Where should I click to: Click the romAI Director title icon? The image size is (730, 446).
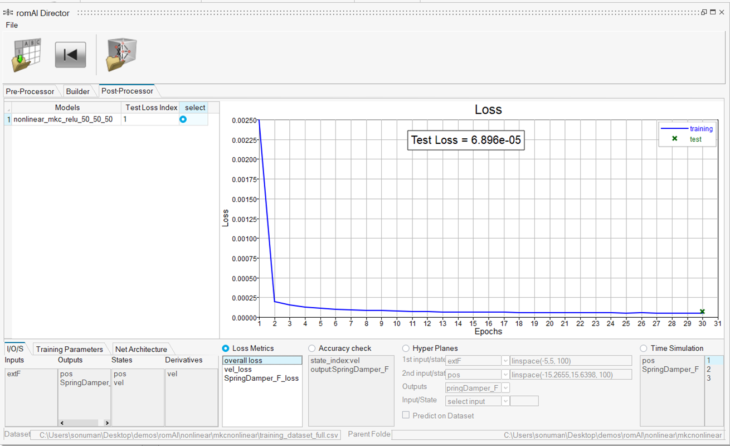tap(8, 13)
